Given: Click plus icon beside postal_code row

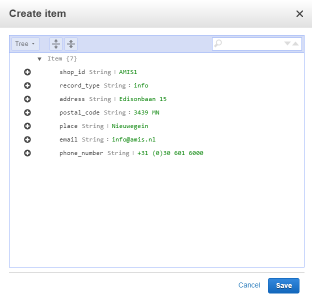Looking at the screenshot, I should (27, 112).
